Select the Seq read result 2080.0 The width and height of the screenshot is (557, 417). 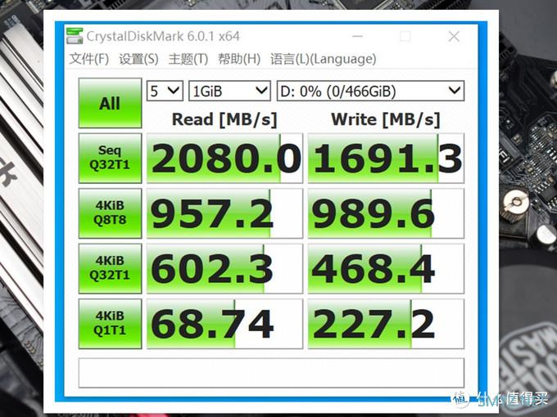[225, 158]
